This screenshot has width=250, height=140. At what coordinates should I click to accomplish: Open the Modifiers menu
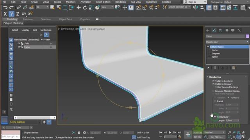tap(71, 2)
